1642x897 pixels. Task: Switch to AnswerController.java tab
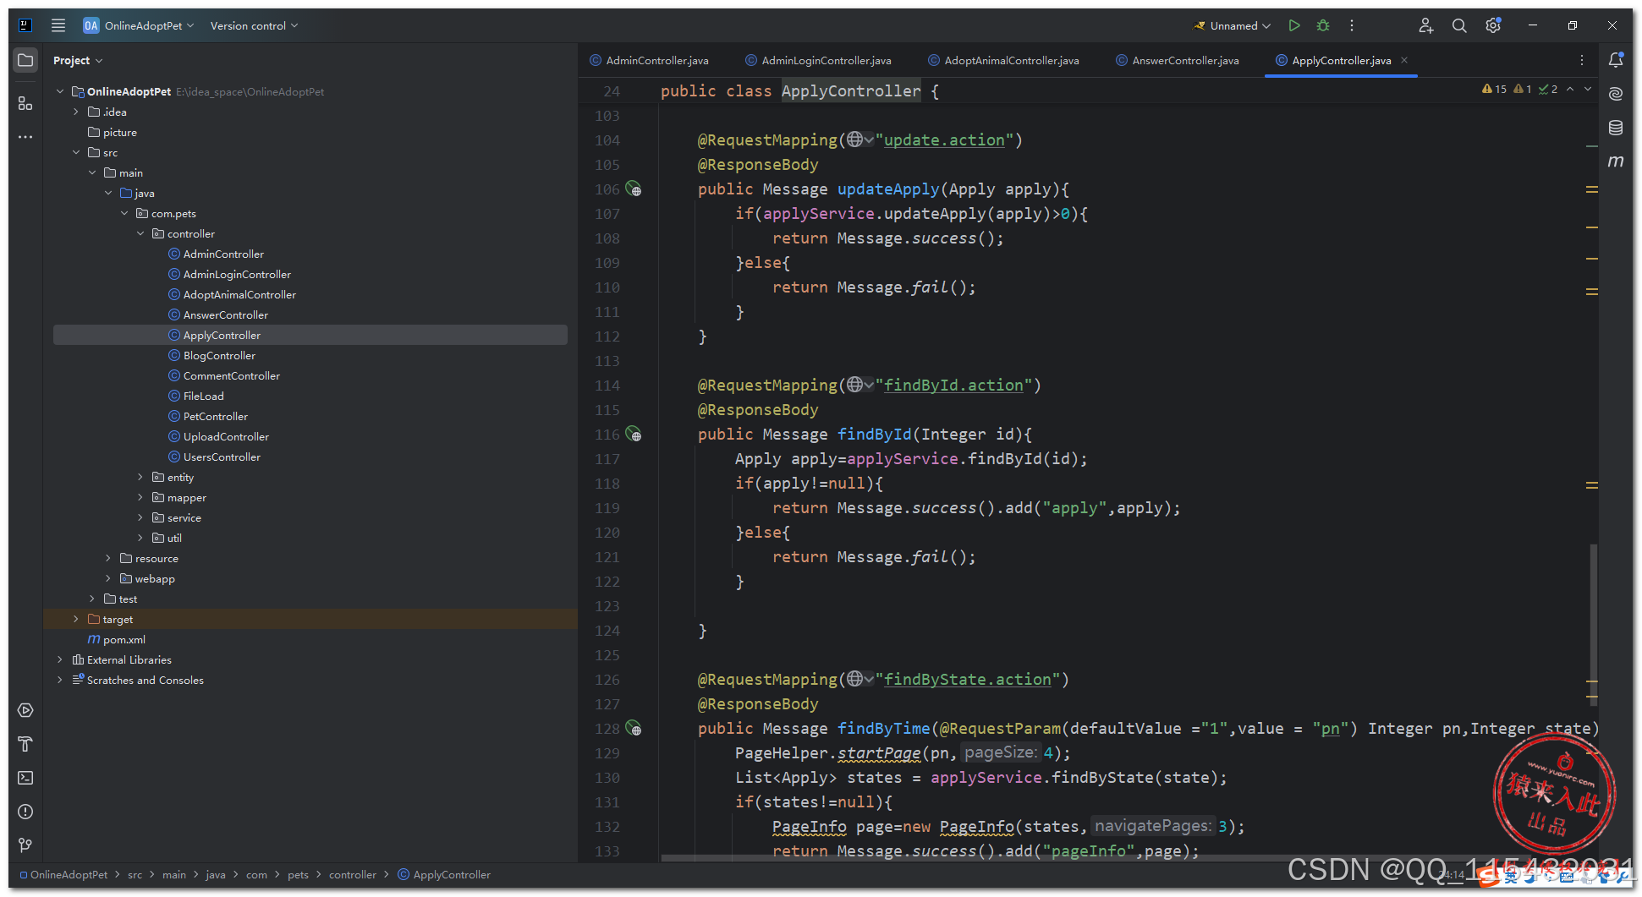pyautogui.click(x=1178, y=60)
